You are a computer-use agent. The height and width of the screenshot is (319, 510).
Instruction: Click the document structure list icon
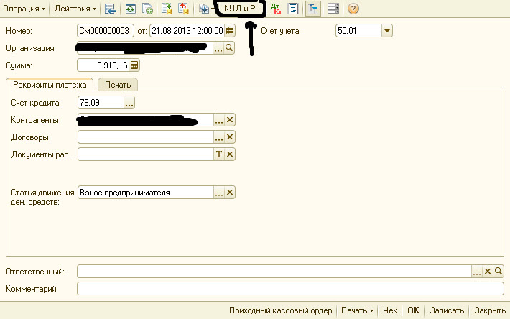point(293,9)
